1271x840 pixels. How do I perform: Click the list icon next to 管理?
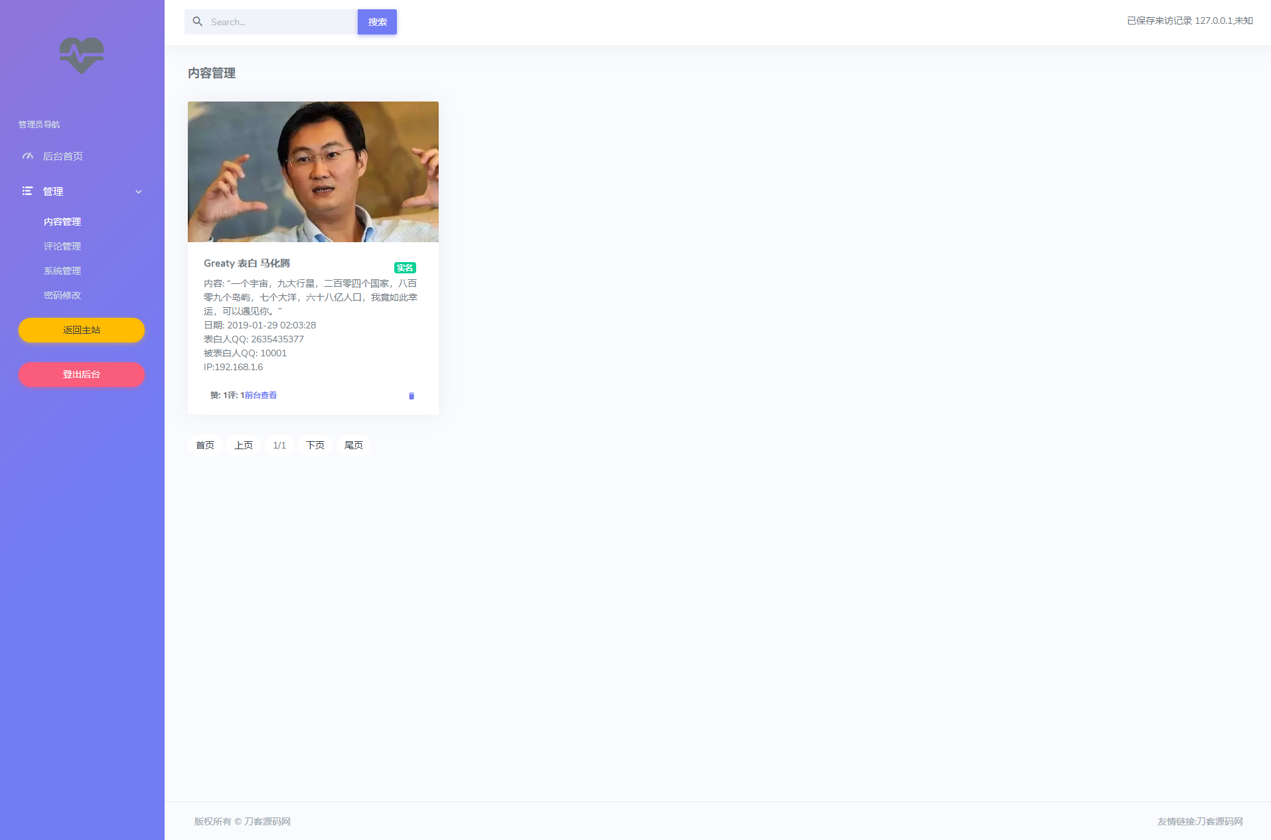[x=27, y=191]
